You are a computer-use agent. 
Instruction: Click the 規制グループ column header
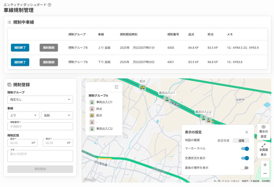coord(77,34)
